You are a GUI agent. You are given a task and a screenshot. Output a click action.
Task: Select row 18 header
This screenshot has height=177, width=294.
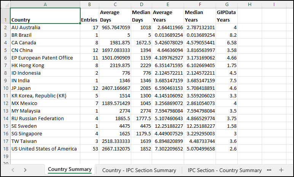click(x=5, y=149)
